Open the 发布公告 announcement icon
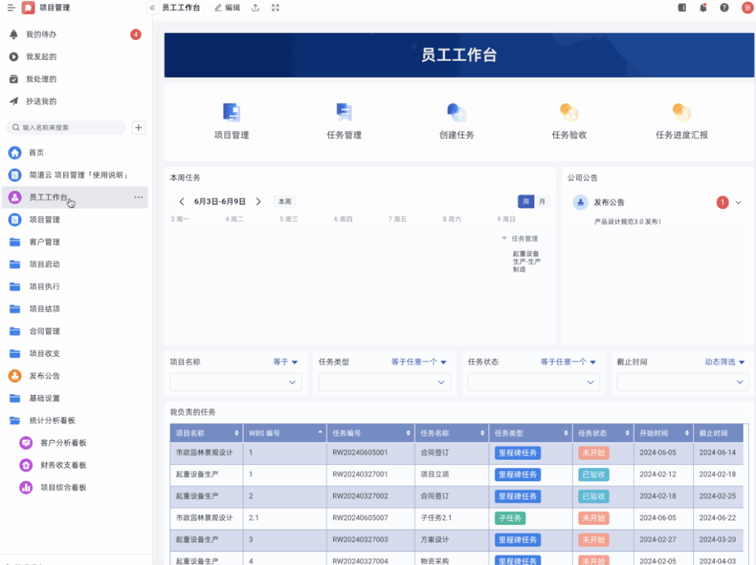 point(579,202)
